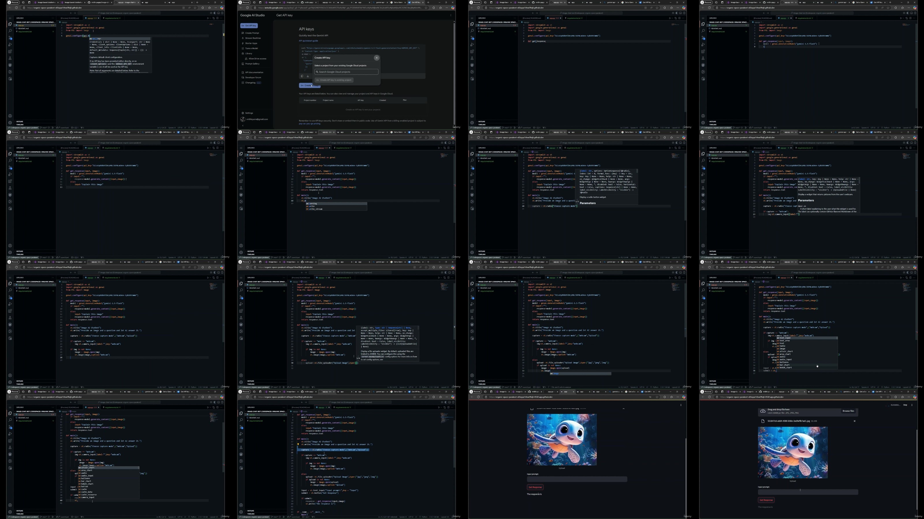The image size is (924, 519).
Task: Open Accounts icon in api_key tooltip VS Code frame
Action: (10, 116)
